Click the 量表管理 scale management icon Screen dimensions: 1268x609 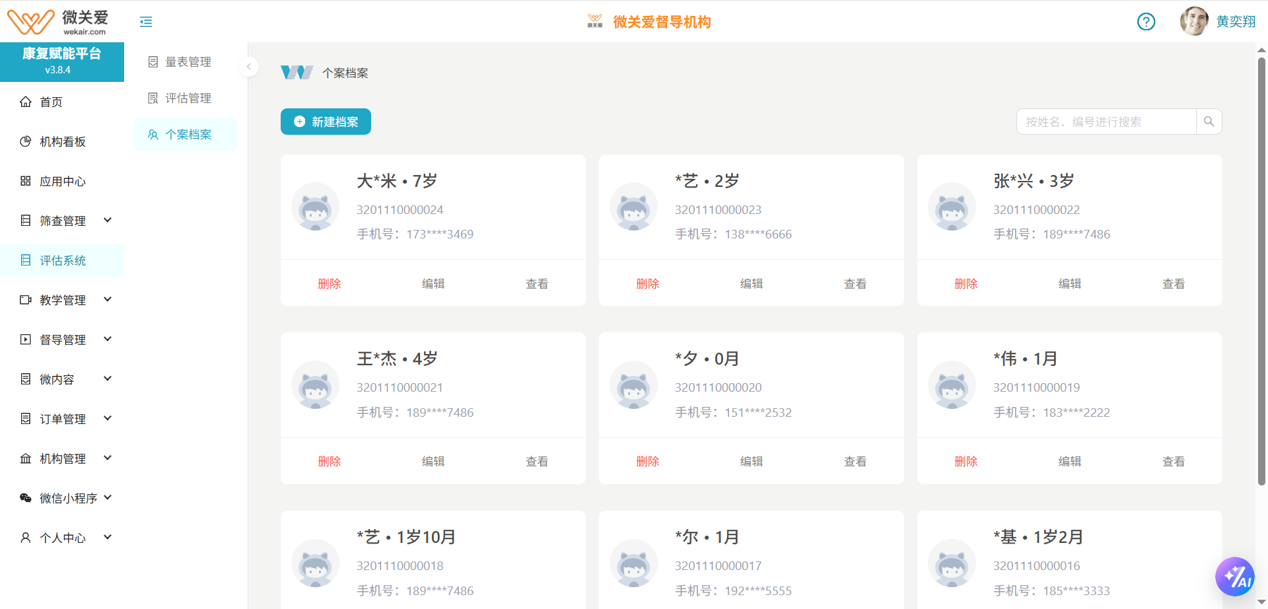(x=153, y=61)
